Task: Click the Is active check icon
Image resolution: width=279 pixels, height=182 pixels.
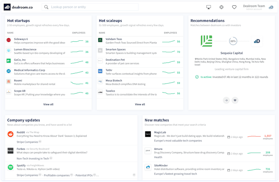Action: click(197, 77)
